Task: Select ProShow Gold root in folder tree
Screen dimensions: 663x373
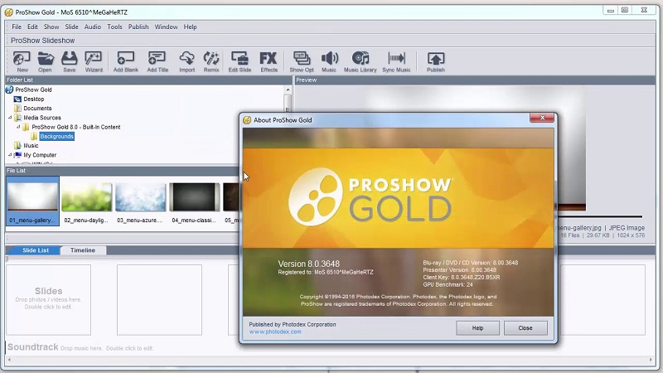Action: 33,90
